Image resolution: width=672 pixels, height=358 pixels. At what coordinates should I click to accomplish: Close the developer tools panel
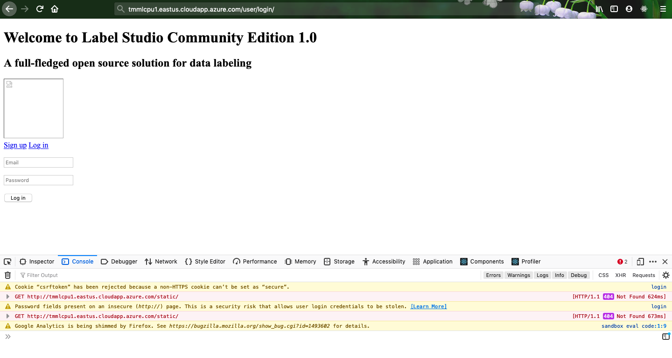click(665, 262)
